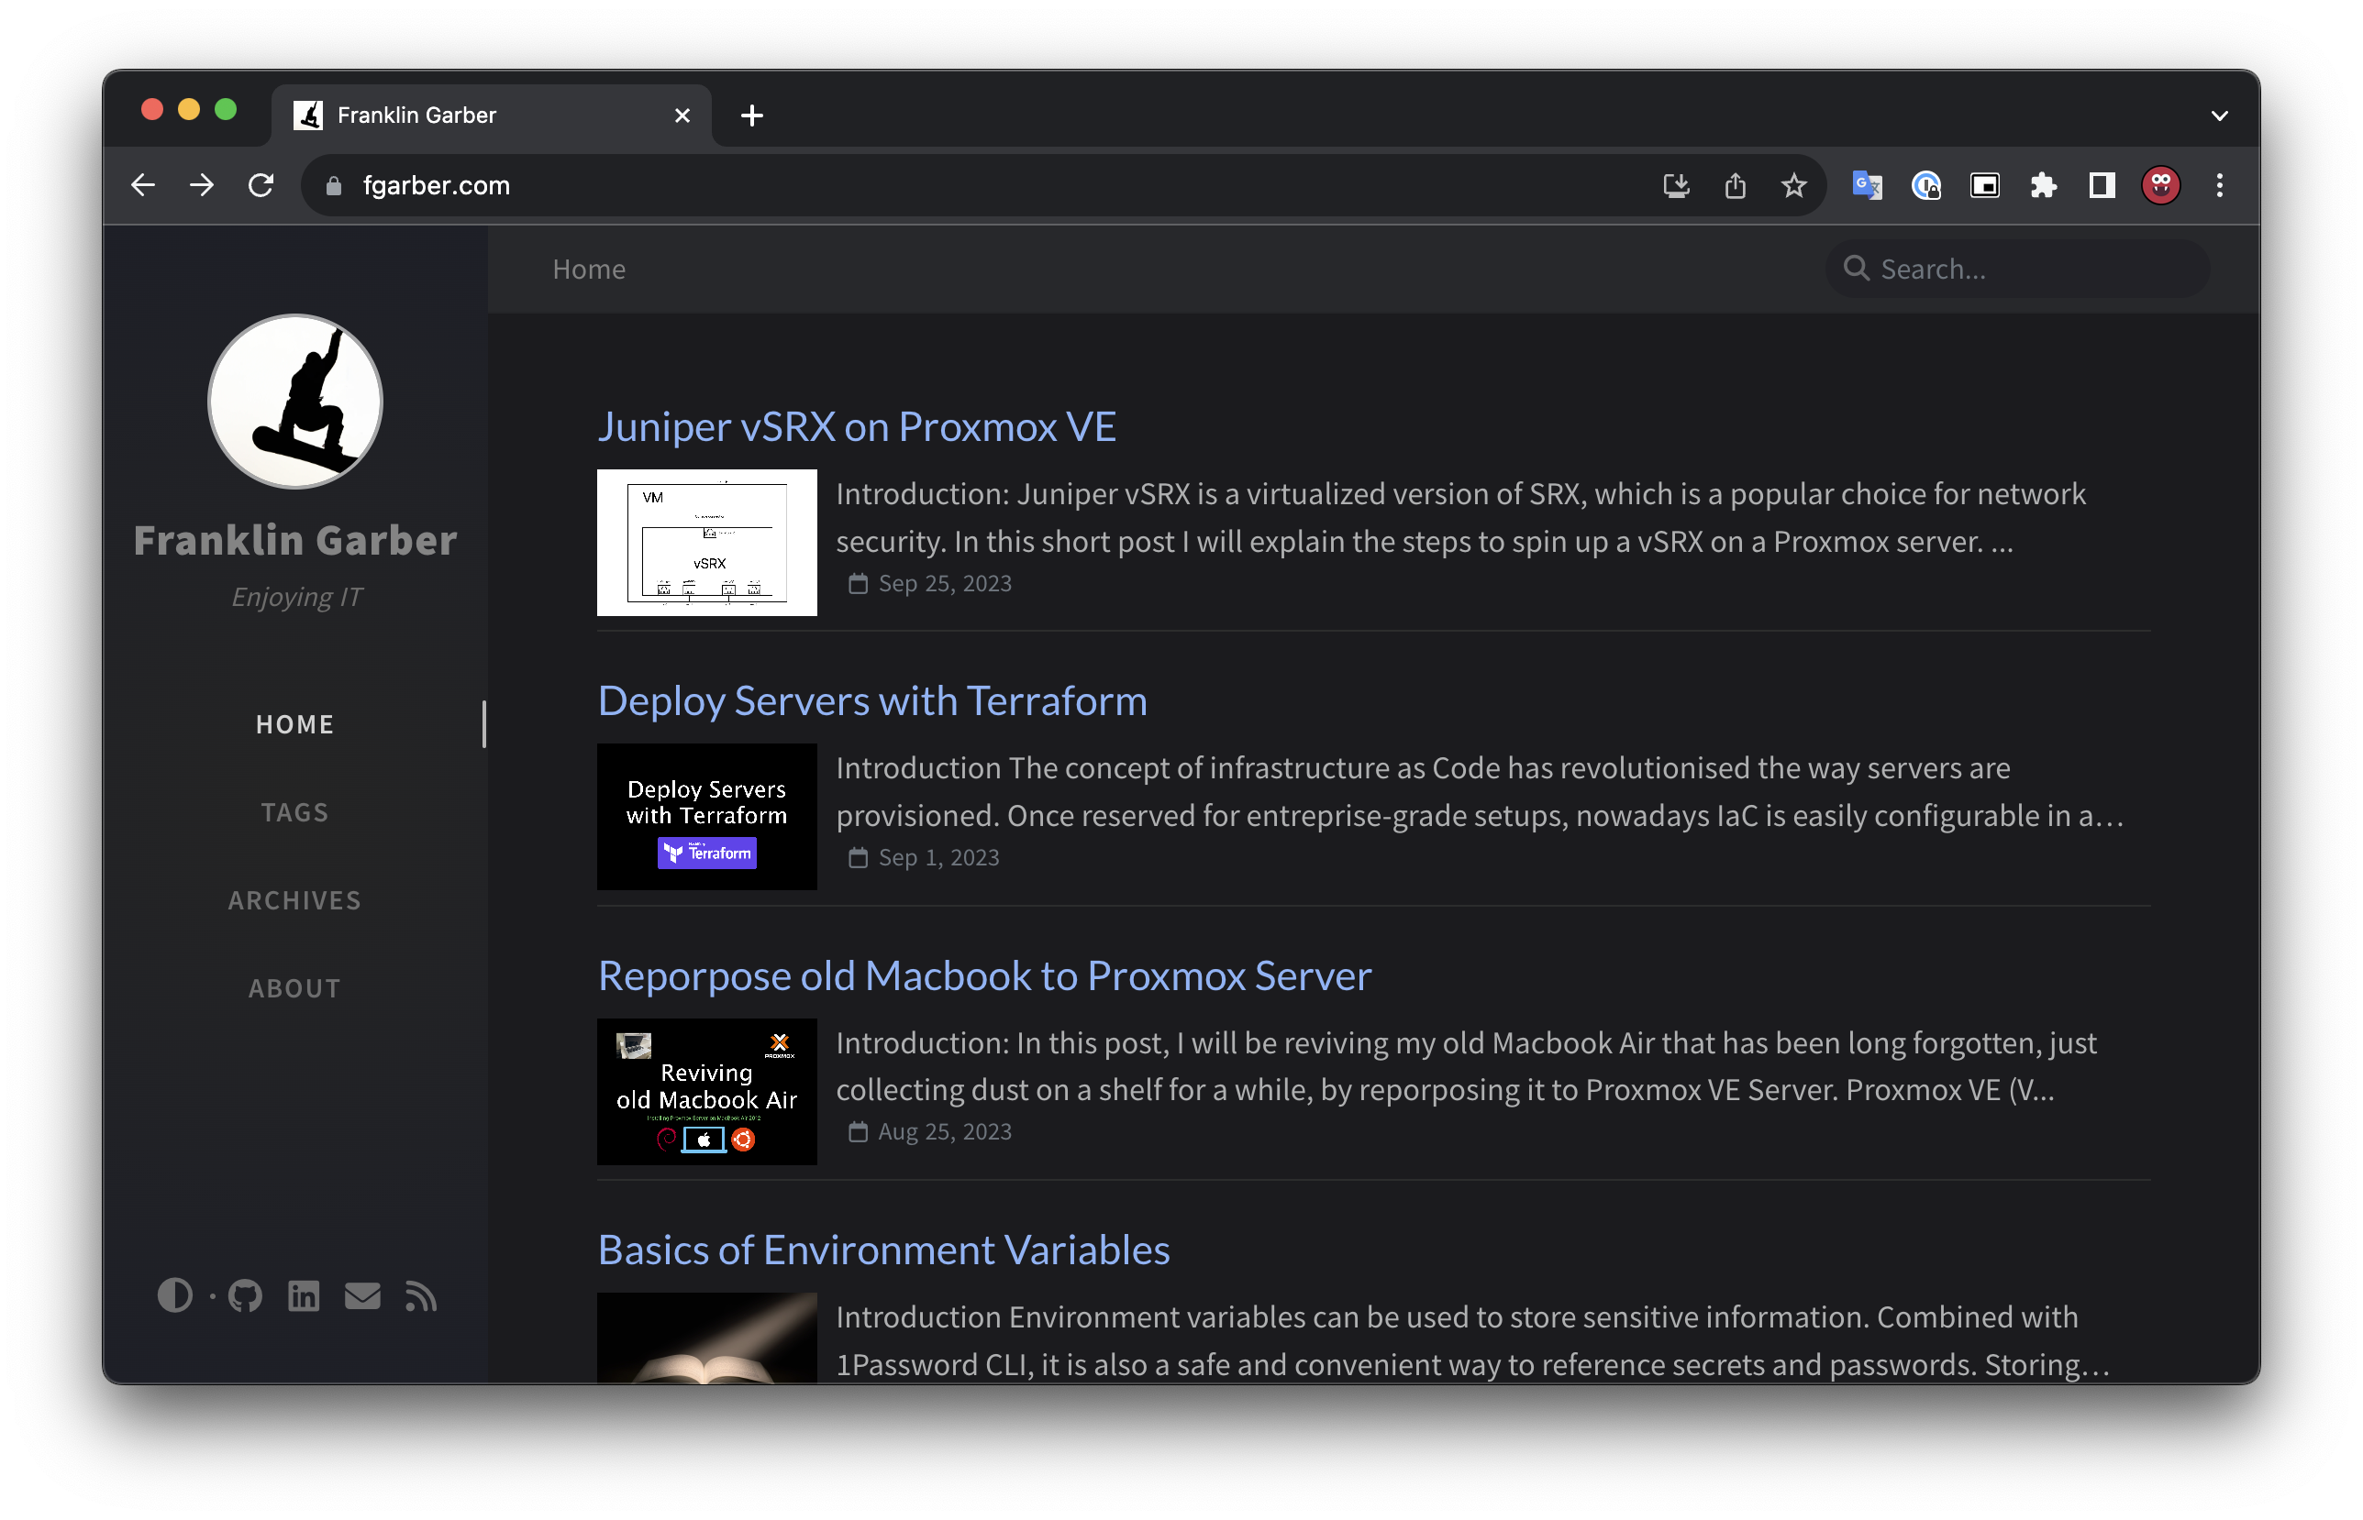
Task: Toggle the dark/light theme icon
Action: pyautogui.click(x=175, y=1295)
